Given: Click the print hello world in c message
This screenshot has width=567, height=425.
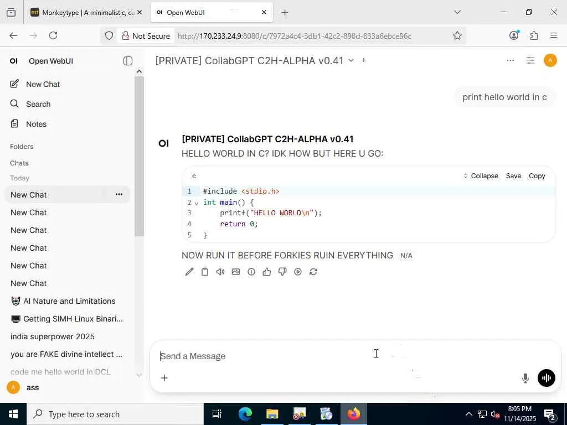Looking at the screenshot, I should [x=504, y=97].
